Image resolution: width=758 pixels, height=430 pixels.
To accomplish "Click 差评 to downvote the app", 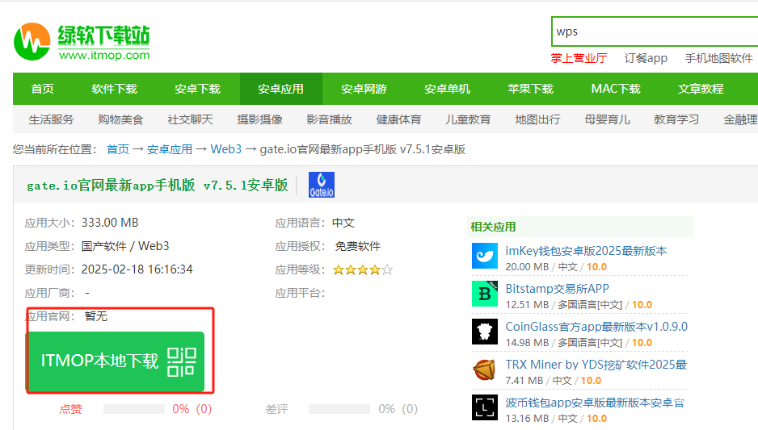I will click(276, 409).
